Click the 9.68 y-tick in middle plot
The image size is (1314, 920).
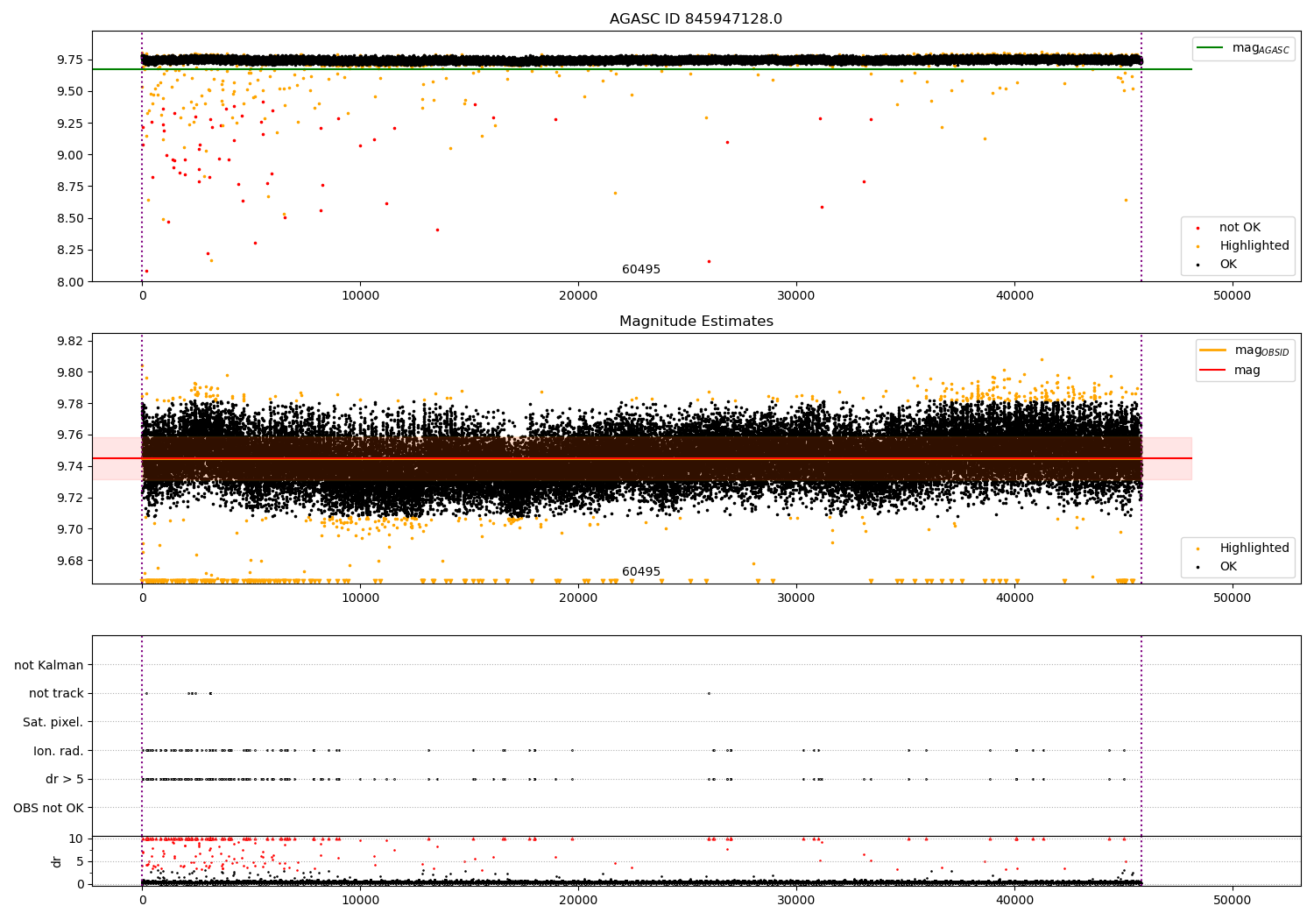click(x=69, y=561)
